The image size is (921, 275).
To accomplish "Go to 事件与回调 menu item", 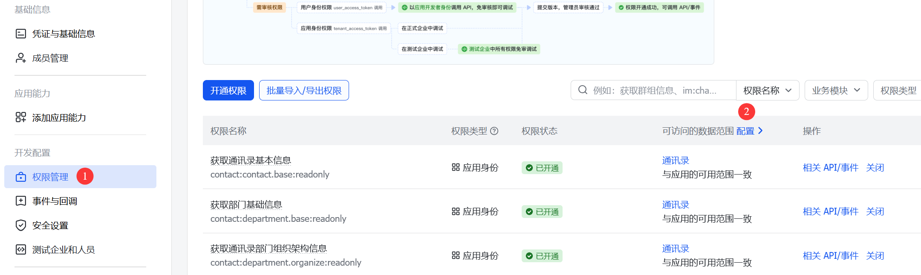I will tap(55, 201).
